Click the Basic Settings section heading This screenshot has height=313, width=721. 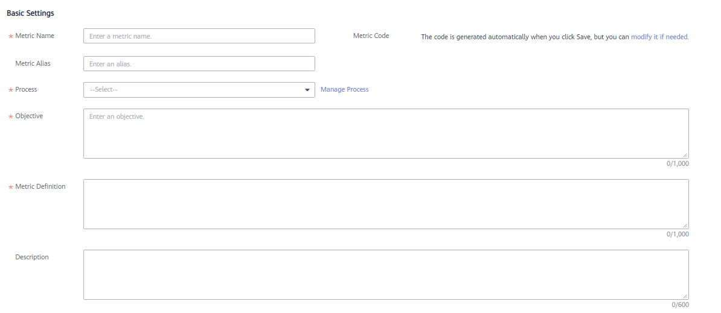[30, 13]
